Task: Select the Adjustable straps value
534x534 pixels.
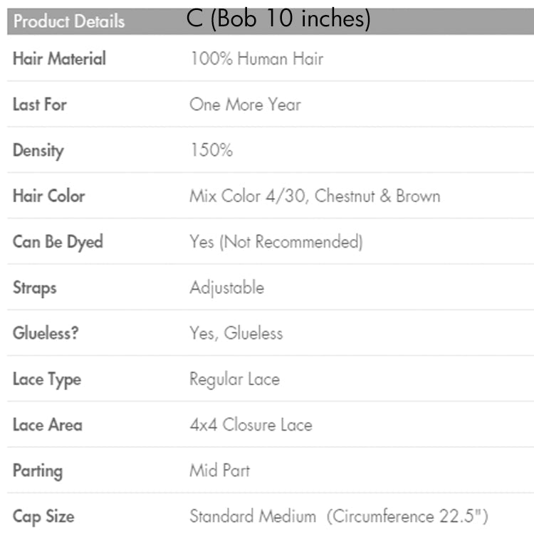Action: 226,288
